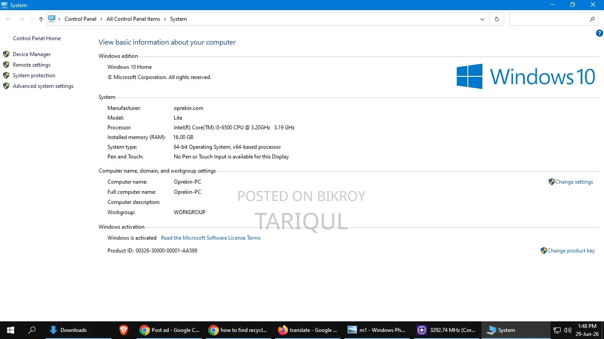604x339 pixels.
Task: Click the 'Windows 10 Home' edition text
Action: click(130, 67)
